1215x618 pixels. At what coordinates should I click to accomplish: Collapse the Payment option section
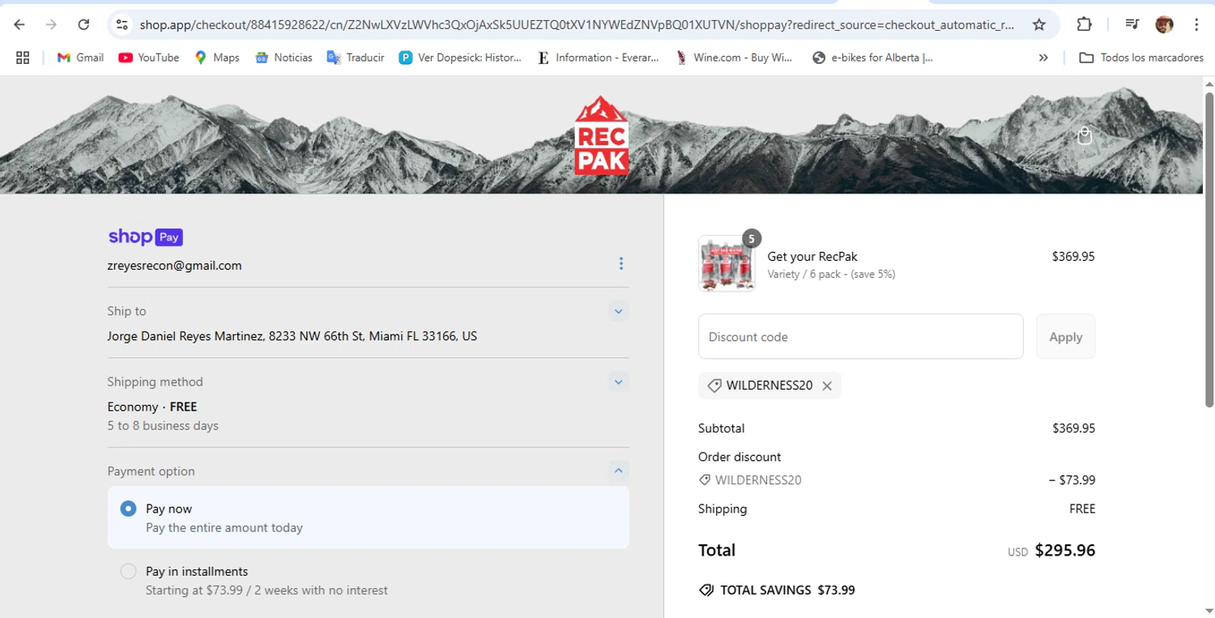tap(618, 471)
